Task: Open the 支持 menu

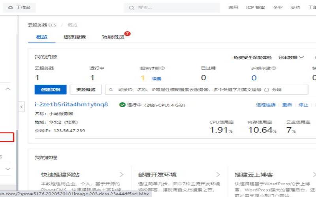Action: [295, 7]
